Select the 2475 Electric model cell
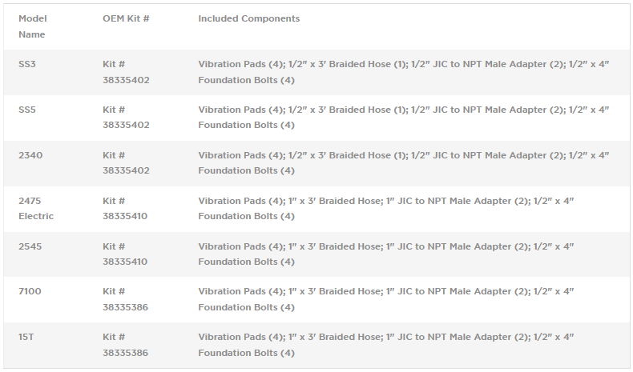Screen dimensions: 633x372 pos(36,208)
